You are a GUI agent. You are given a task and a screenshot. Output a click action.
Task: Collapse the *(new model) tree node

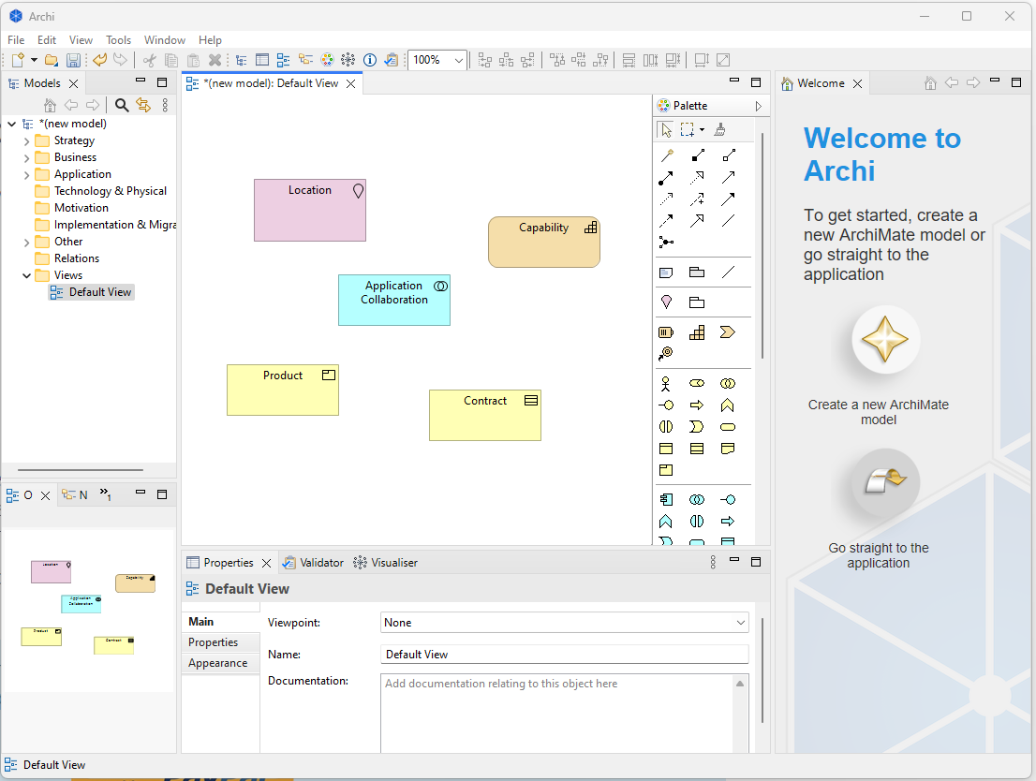(12, 124)
